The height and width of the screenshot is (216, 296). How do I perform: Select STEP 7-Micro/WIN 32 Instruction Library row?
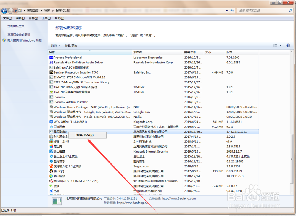tap(153, 82)
